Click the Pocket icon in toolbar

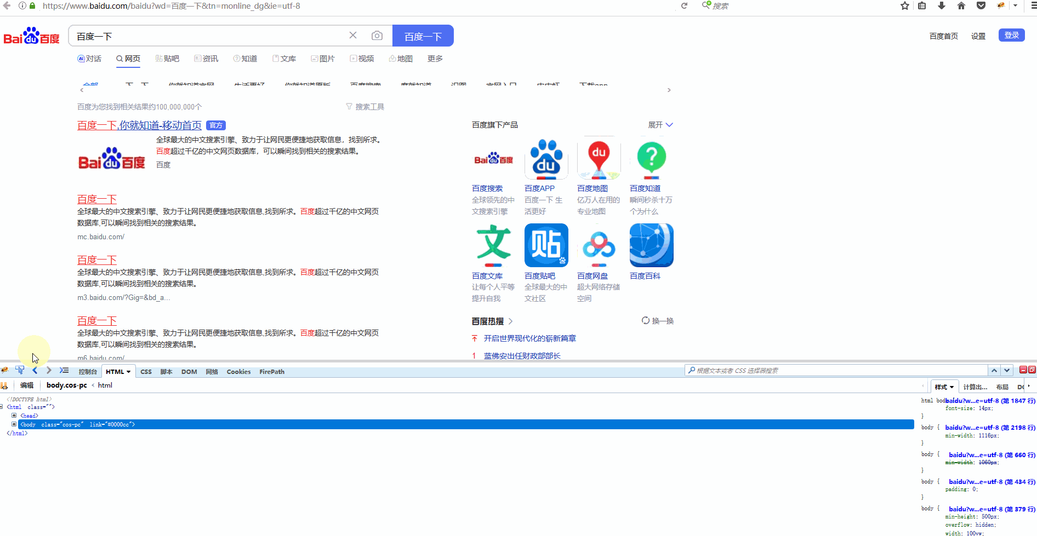(x=981, y=5)
